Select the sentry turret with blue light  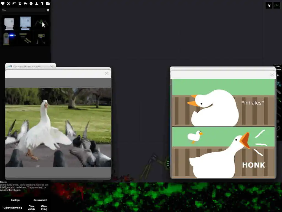click(9, 39)
